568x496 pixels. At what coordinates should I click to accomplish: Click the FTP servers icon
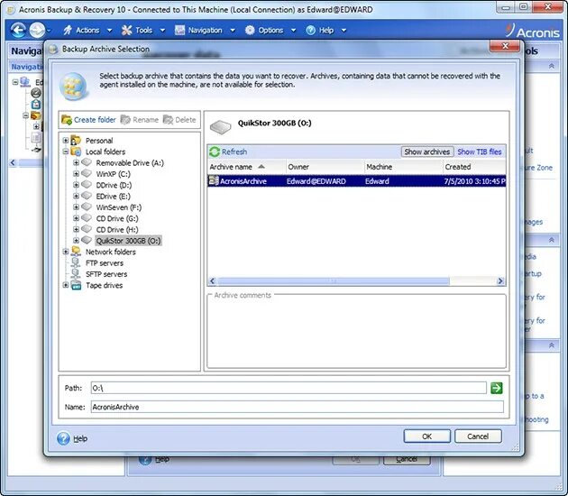click(x=76, y=262)
